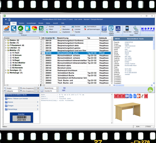Switch to the Extras tab
This screenshot has height=143, width=156.
click(x=48, y=23)
